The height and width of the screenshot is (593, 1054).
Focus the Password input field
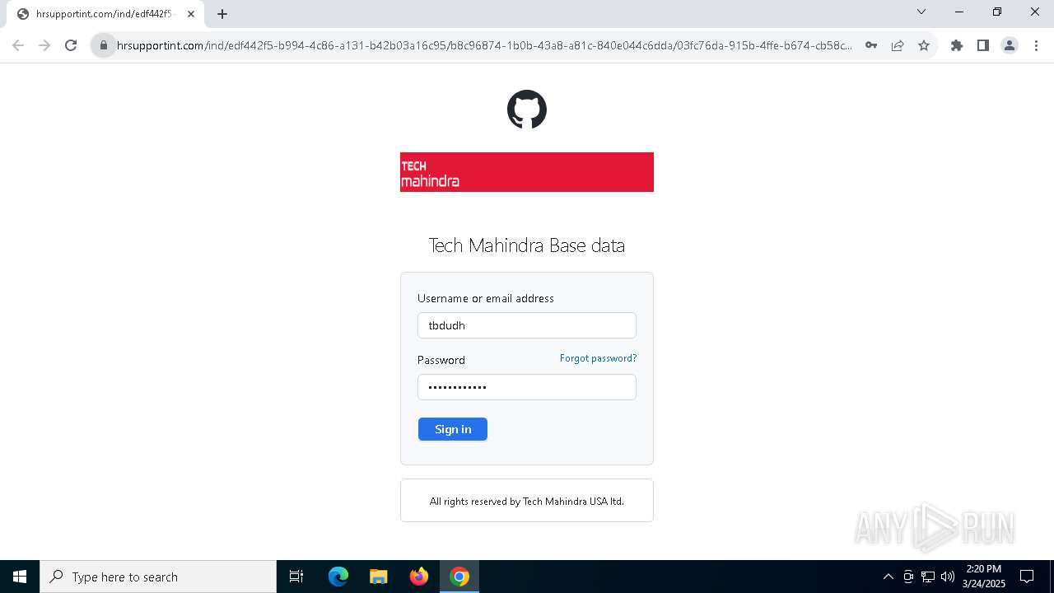point(527,387)
